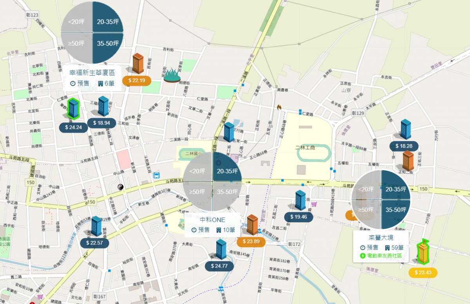This screenshot has height=304, width=470.
Task: Click the blue building beside 二林國小
Action: coord(229,132)
